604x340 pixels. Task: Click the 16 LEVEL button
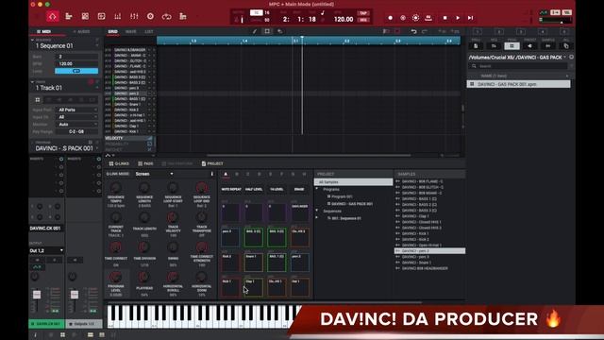277,189
